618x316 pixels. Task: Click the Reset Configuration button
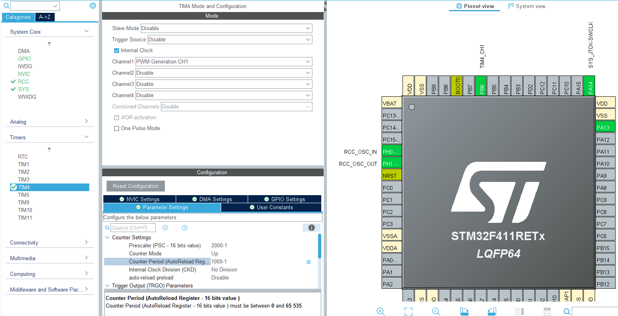[x=136, y=186]
